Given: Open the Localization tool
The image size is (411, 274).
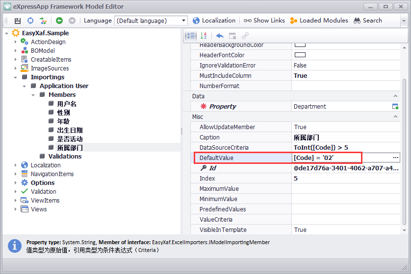Looking at the screenshot, I should (x=214, y=21).
